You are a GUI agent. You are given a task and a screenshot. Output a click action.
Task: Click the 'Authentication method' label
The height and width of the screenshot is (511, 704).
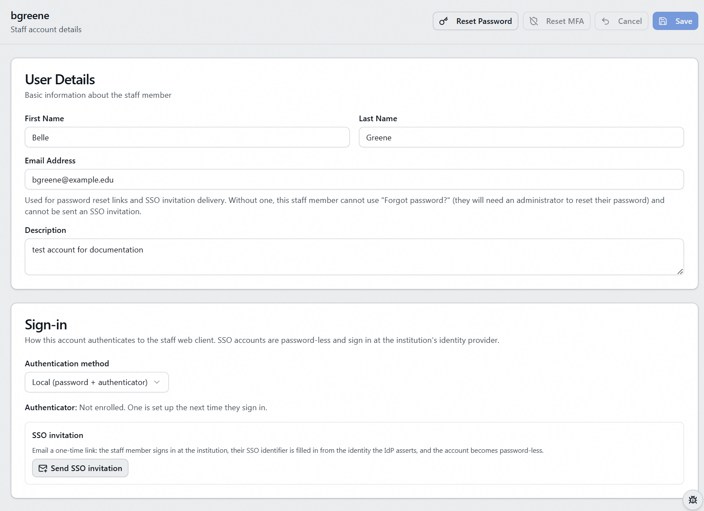coord(67,364)
